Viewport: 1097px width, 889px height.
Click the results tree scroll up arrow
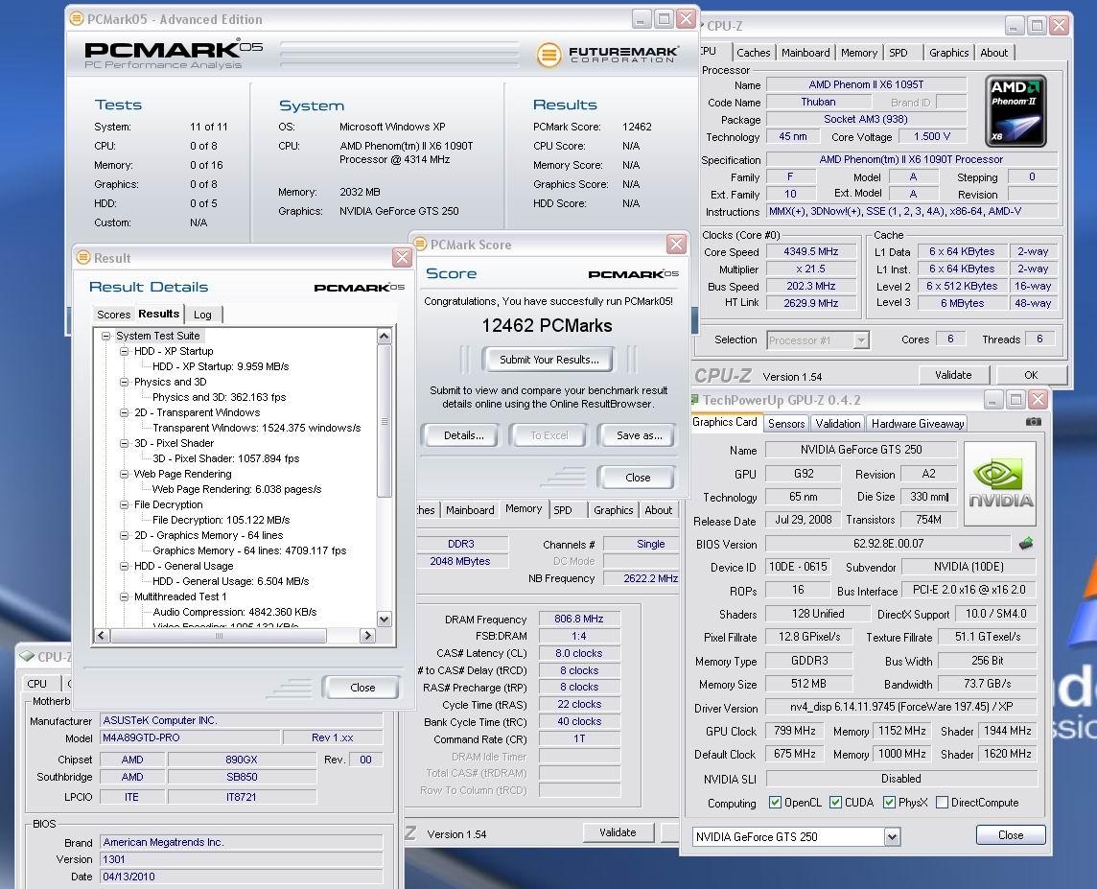click(385, 337)
